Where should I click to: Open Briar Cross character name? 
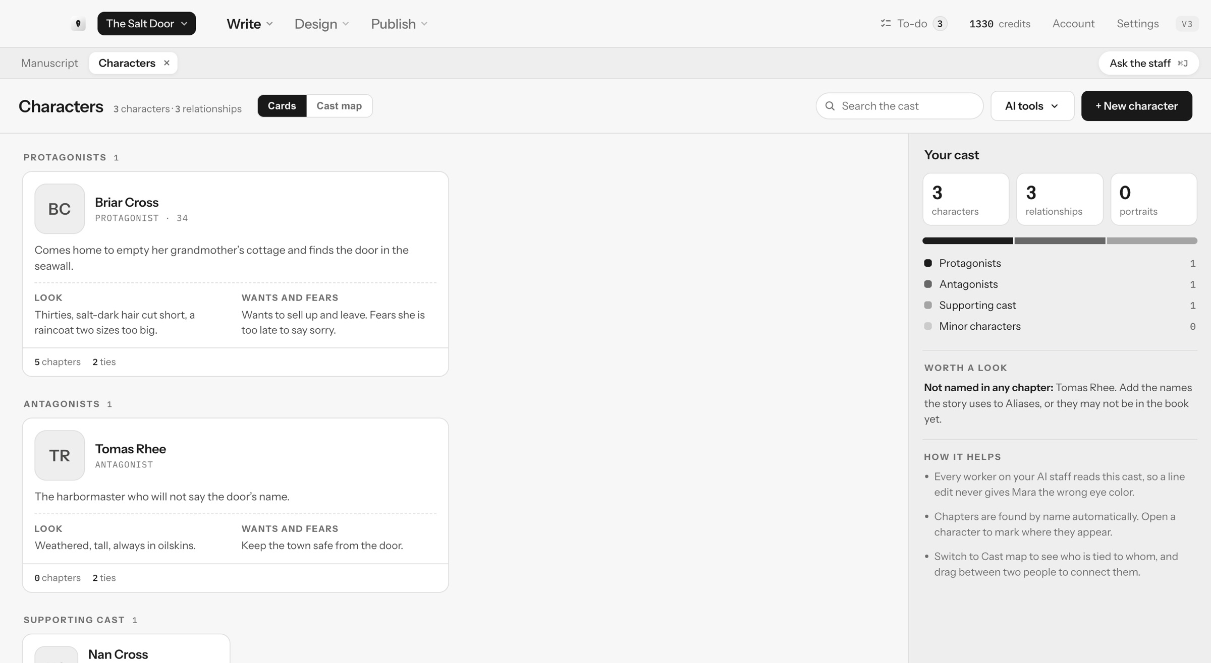tap(127, 202)
